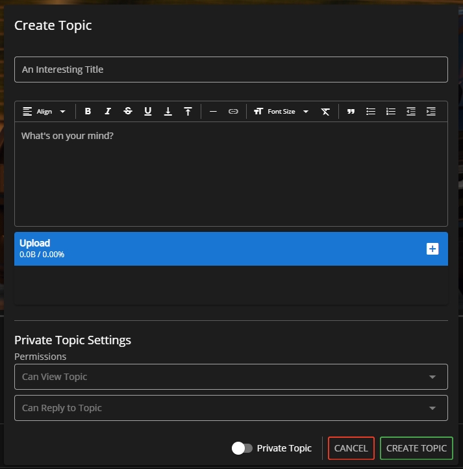
Task: Create a numbered list
Action: (x=391, y=112)
